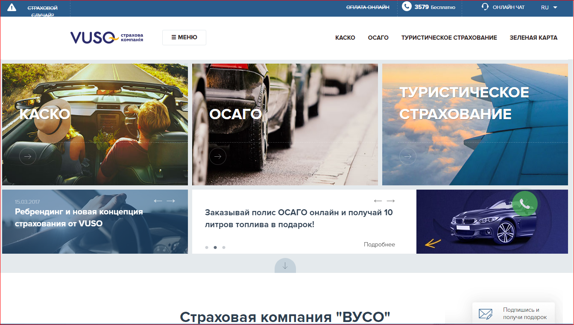Click the ОПЛАТА ОНЛАЙН link
The width and height of the screenshot is (574, 325).
pos(367,7)
